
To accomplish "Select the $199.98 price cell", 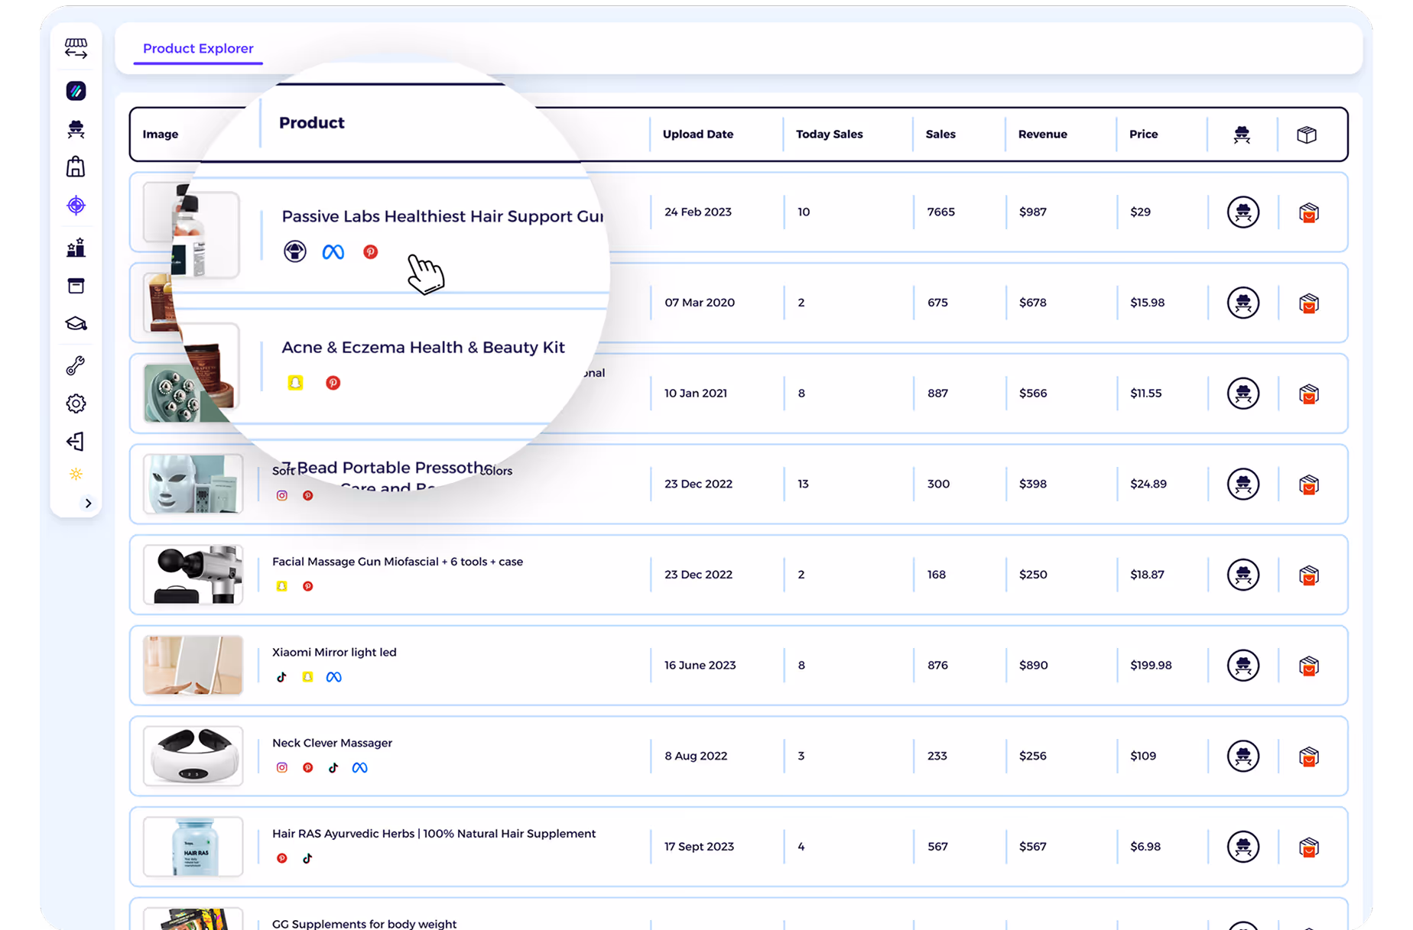I will [x=1151, y=666].
